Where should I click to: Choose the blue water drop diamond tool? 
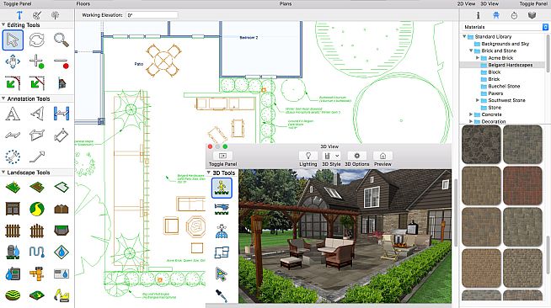[x=62, y=252]
